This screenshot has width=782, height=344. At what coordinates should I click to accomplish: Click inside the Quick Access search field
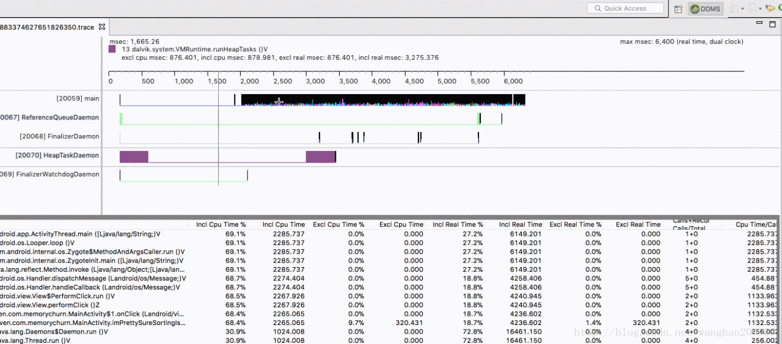click(626, 9)
